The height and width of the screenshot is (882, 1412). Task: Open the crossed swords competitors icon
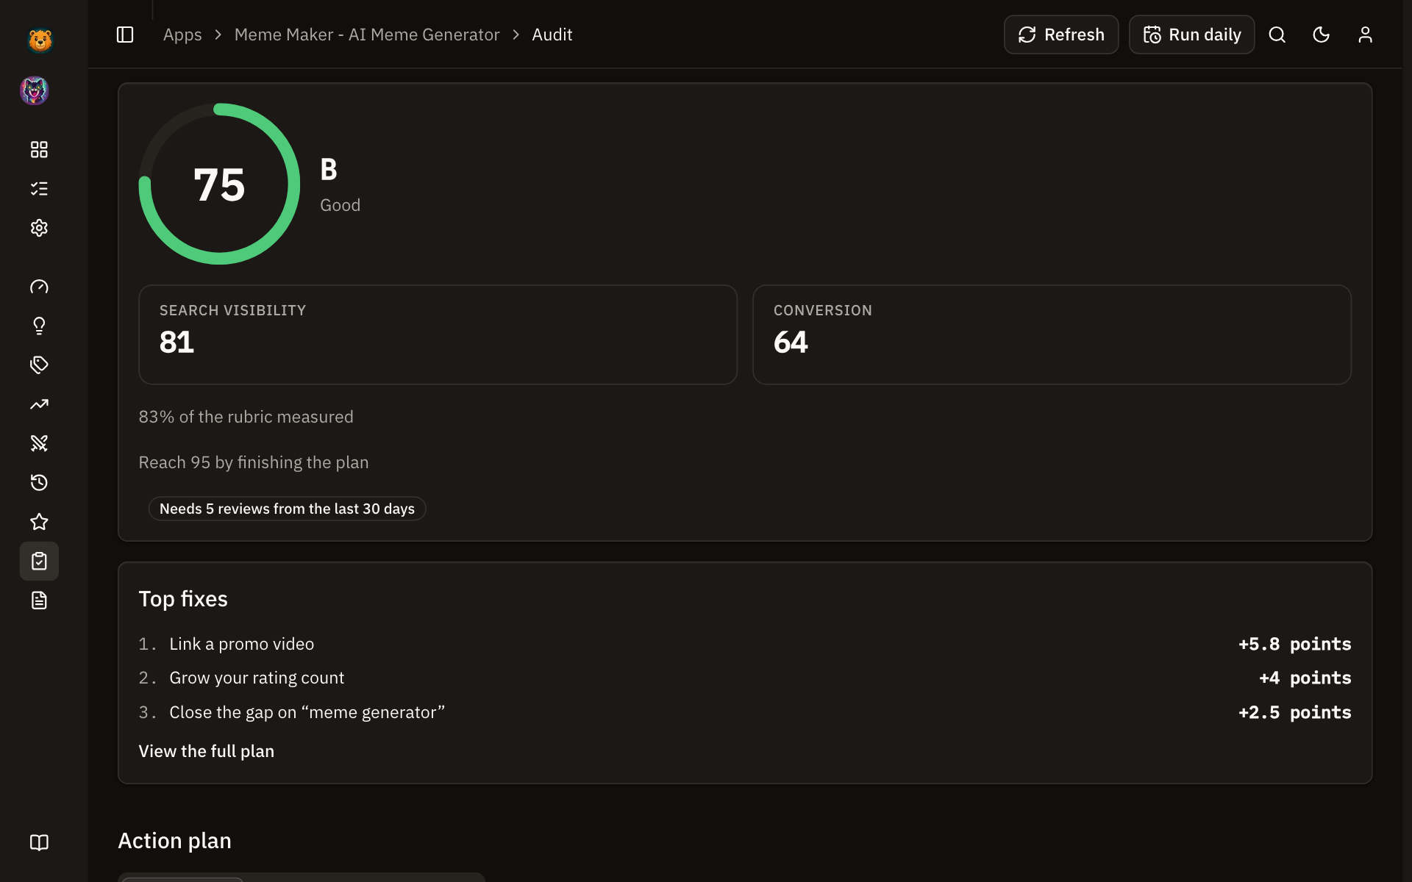(x=39, y=443)
